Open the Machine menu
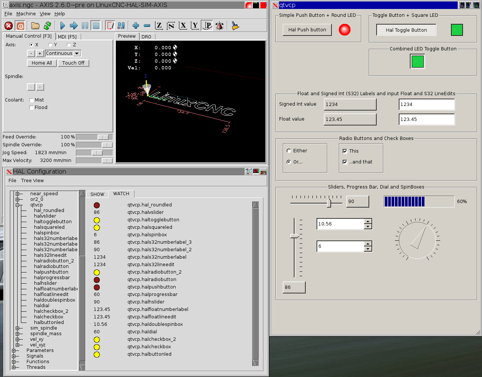The height and width of the screenshot is (377, 482). pos(26,14)
